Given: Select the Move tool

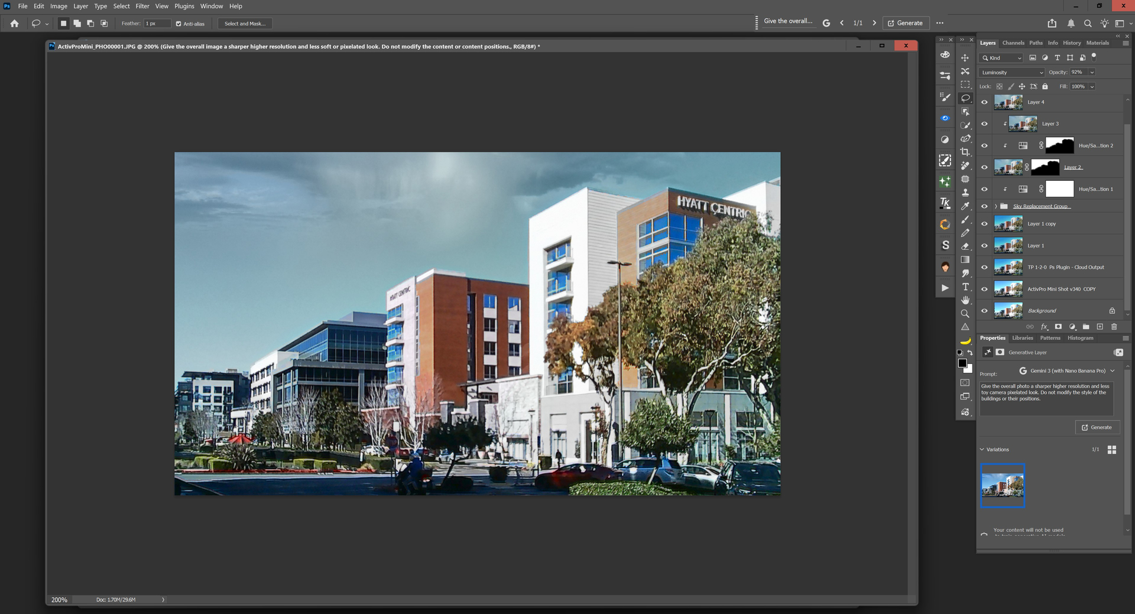Looking at the screenshot, I should 965,58.
